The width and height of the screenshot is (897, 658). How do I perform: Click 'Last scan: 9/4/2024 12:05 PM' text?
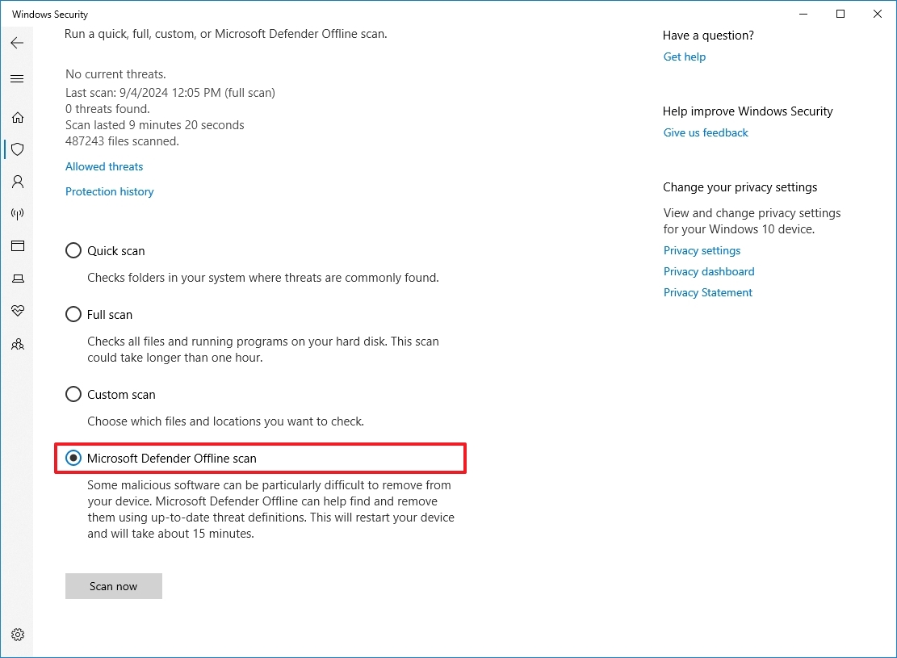click(143, 93)
